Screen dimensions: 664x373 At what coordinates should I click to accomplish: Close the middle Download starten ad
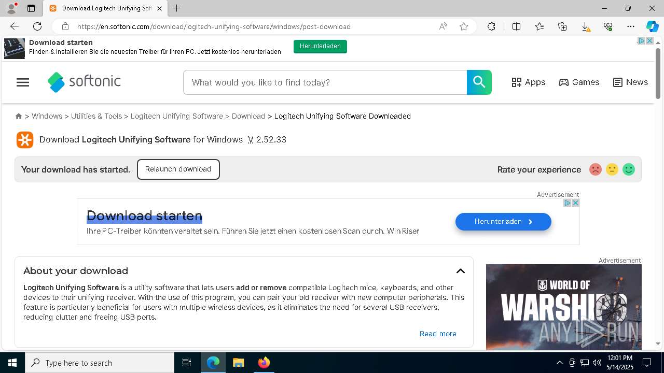tap(575, 203)
